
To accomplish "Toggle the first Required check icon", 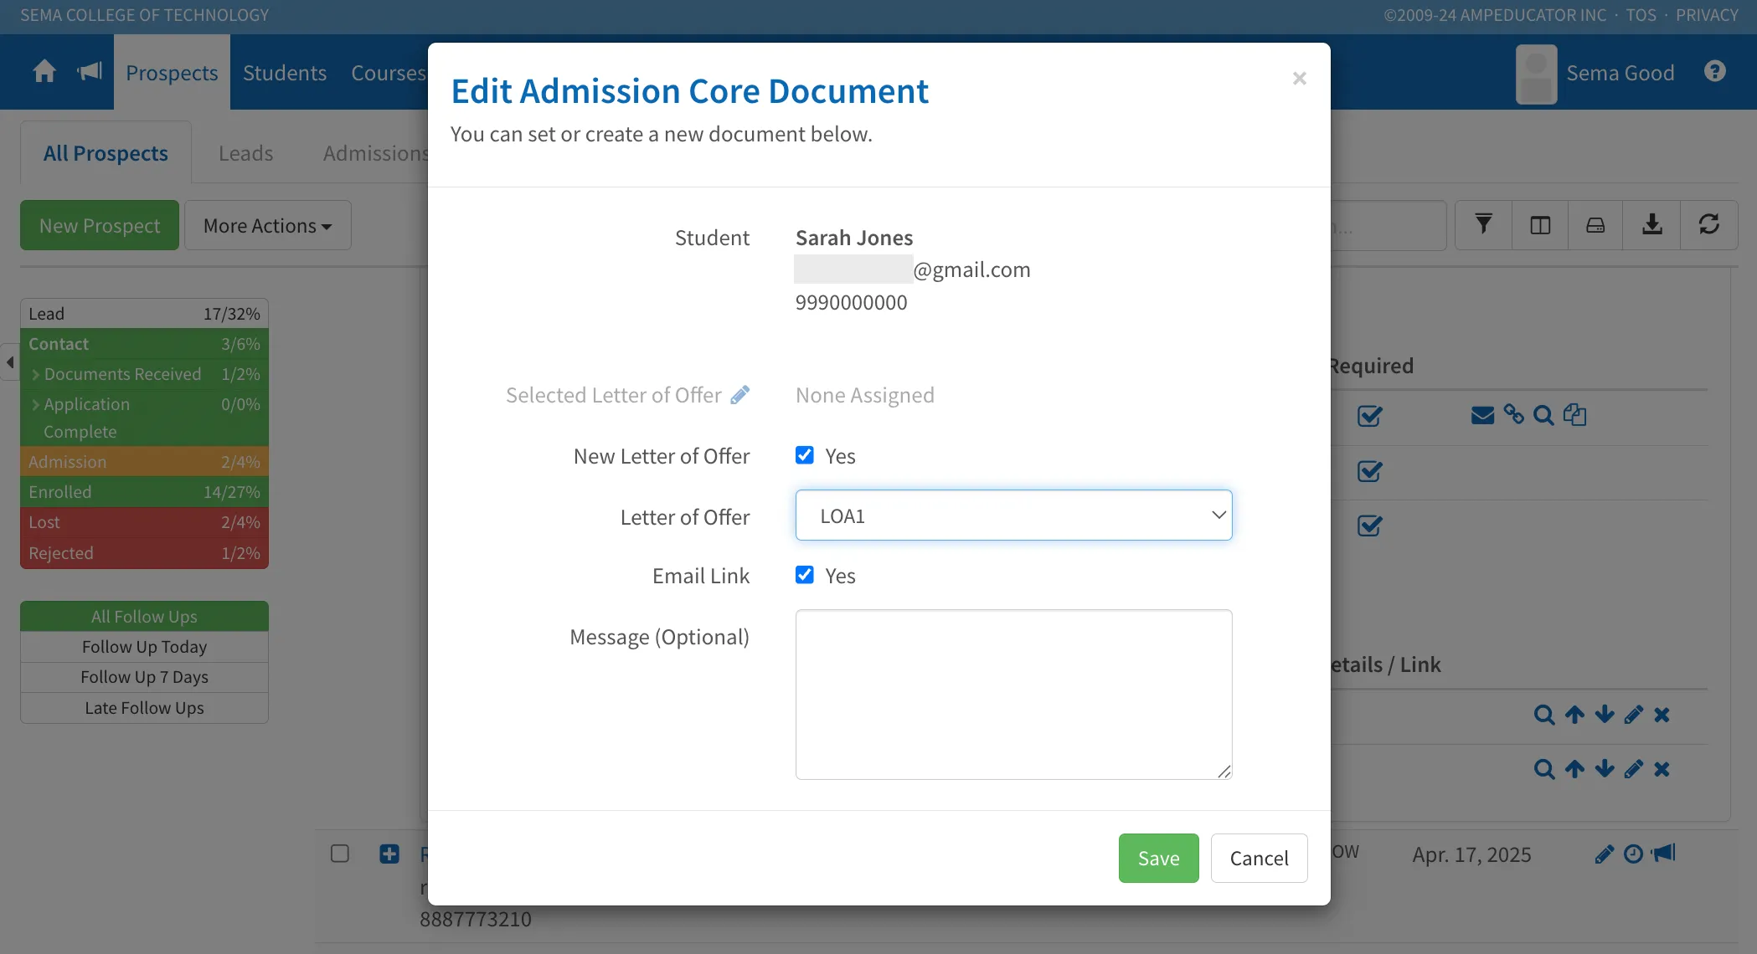I will [x=1369, y=416].
